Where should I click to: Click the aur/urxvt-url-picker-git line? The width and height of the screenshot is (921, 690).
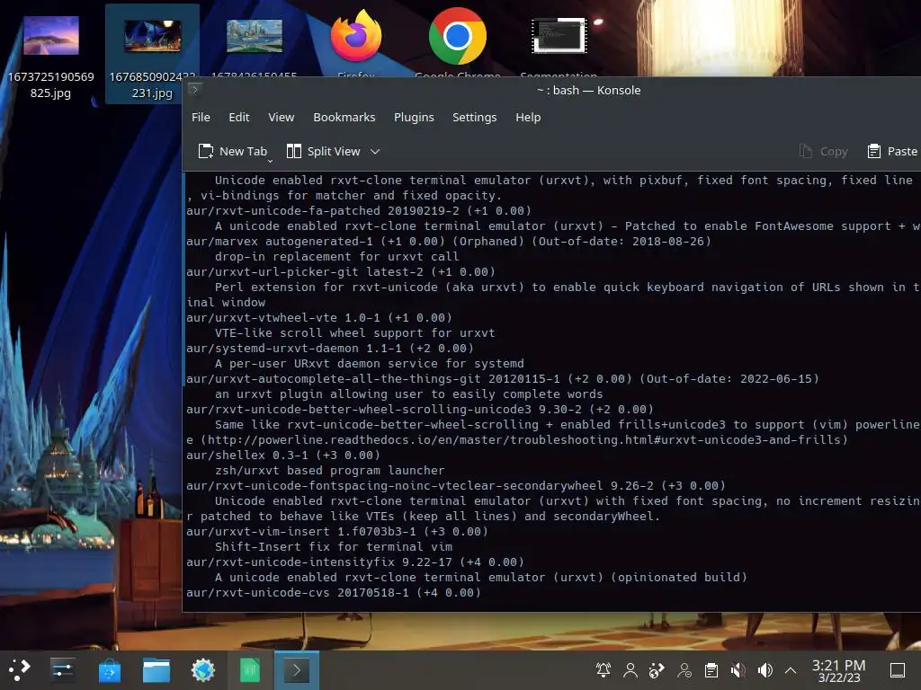341,271
